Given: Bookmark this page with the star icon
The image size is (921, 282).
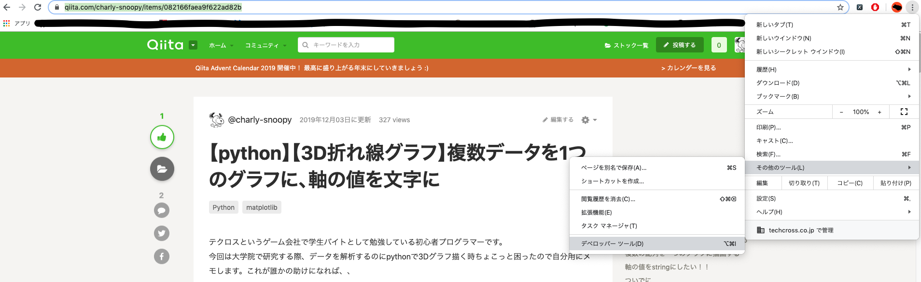Looking at the screenshot, I should click(840, 7).
